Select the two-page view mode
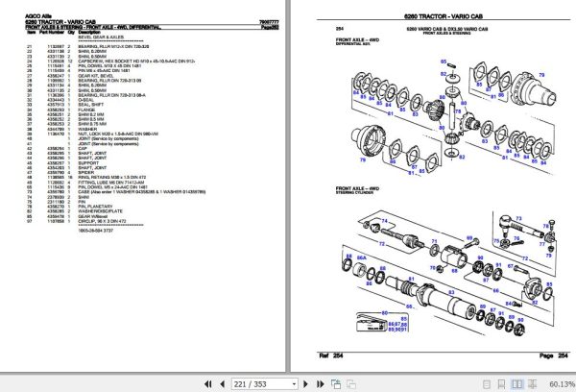 coord(517,384)
